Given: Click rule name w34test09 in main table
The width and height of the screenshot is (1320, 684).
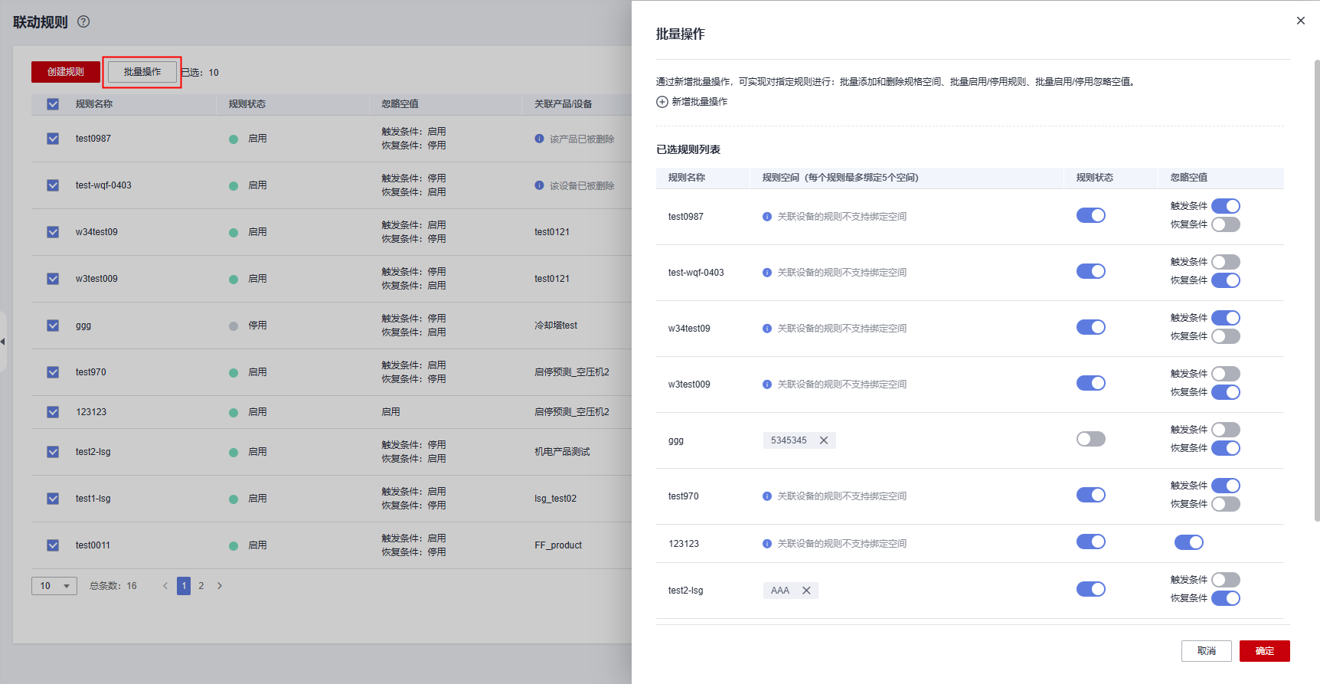Looking at the screenshot, I should [x=96, y=232].
